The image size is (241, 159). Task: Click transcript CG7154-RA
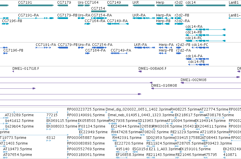pyautogui.click(x=101, y=15)
